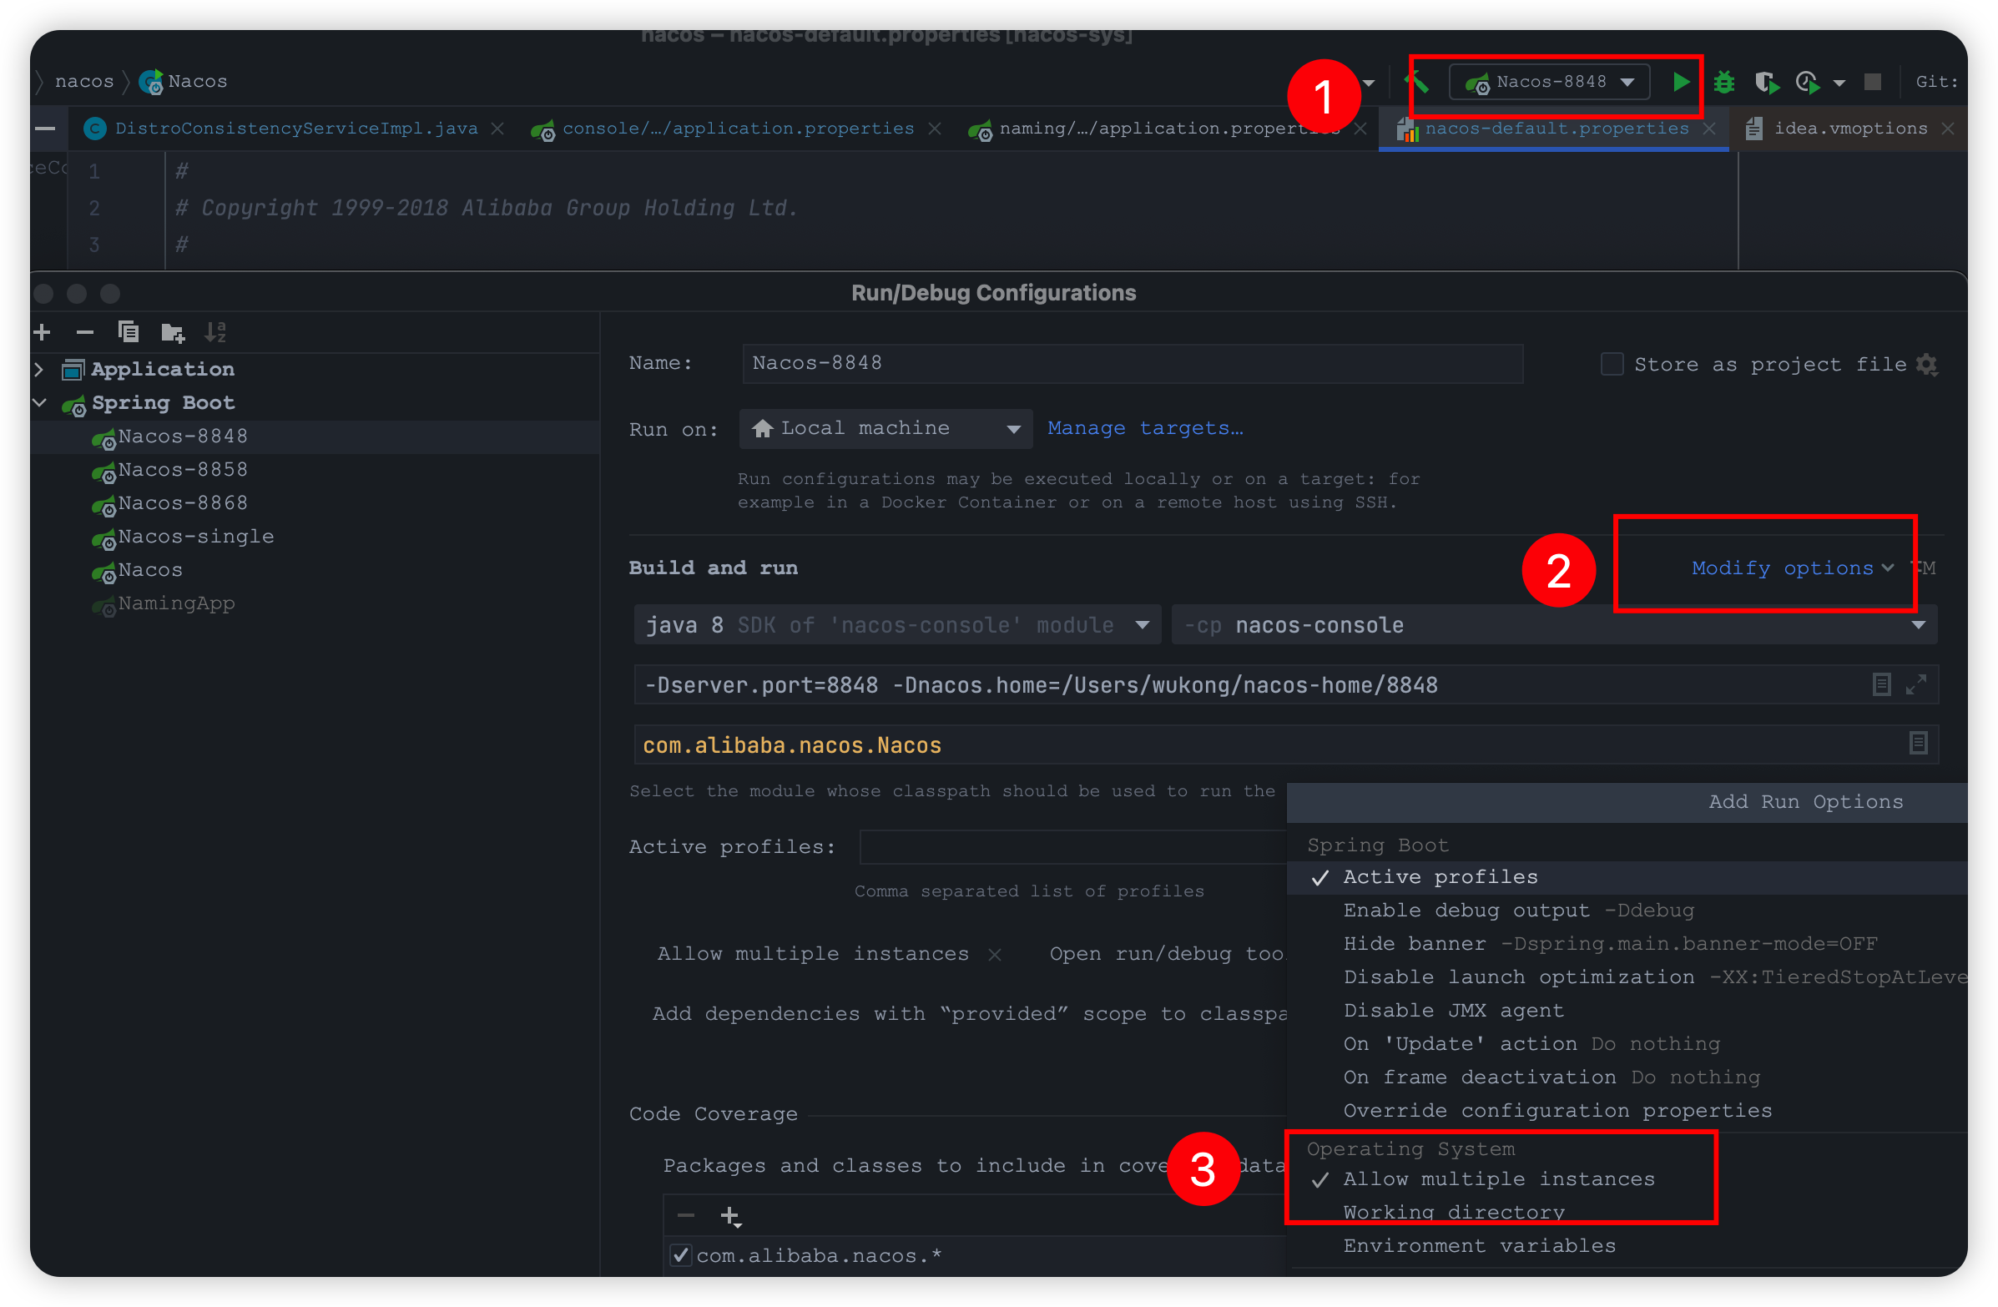Image resolution: width=1998 pixels, height=1307 pixels.
Task: Sort configurations alphabetically icon
Action: tap(215, 332)
